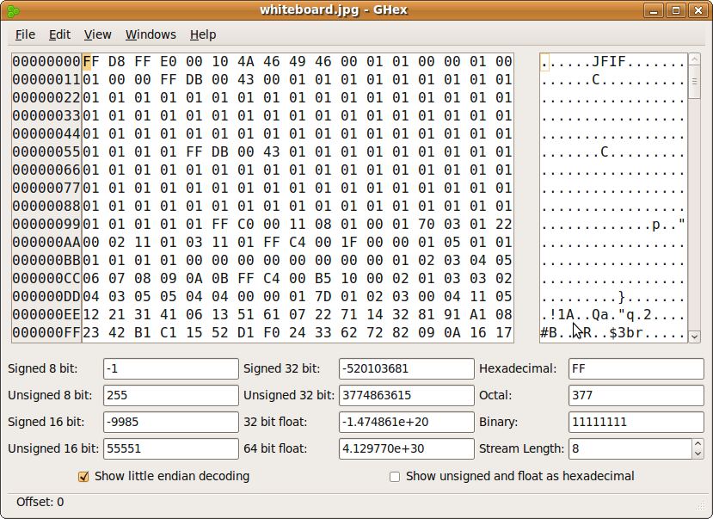Screen dimensions: 713x519
Task: Select the Signed 8 bit value field
Action: click(170, 368)
